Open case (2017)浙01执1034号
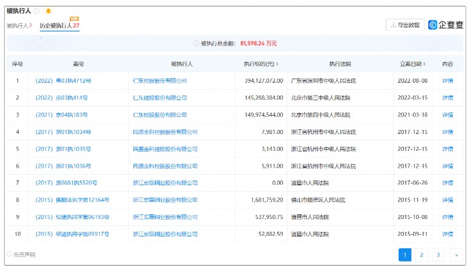Screen dimensions: 472x272 (x=63, y=132)
